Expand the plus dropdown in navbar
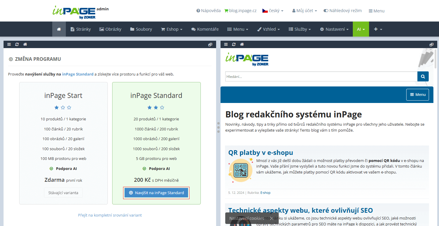This screenshot has height=226, width=439. pos(378,29)
